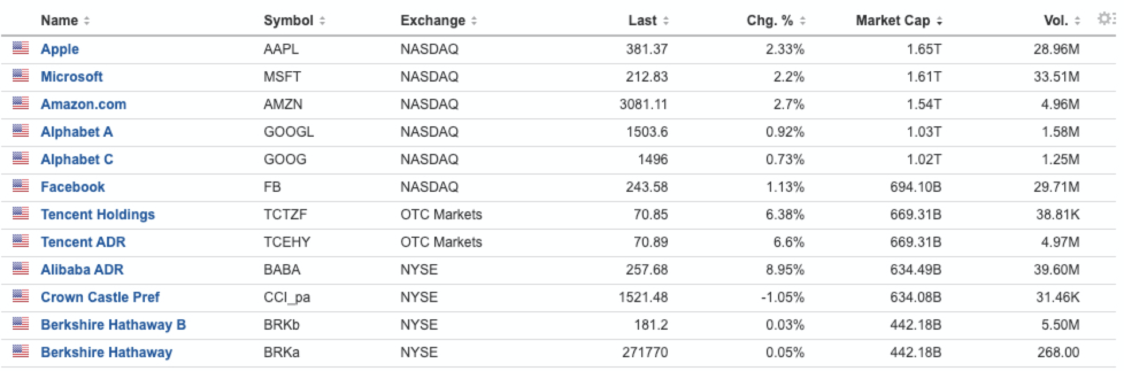Open Alphabet A stock link

[76, 132]
